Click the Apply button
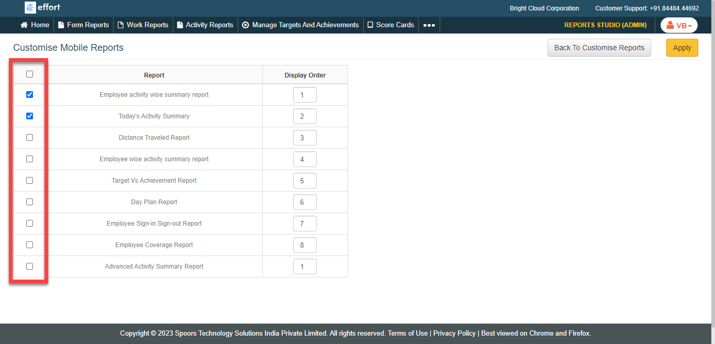 tap(682, 48)
